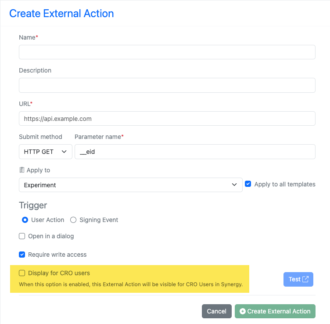Click the HTTP GET dropdown chevron

(x=64, y=152)
